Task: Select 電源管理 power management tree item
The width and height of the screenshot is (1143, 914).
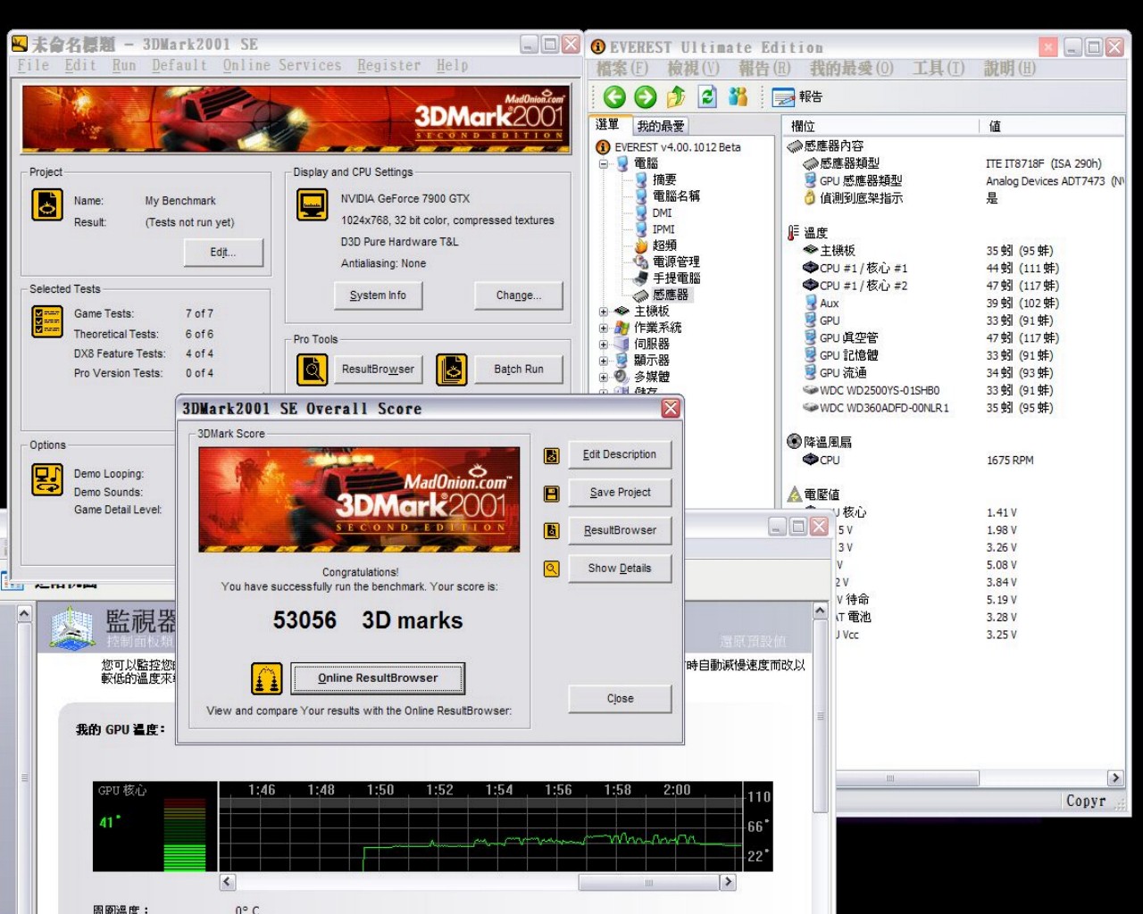Action: click(667, 262)
